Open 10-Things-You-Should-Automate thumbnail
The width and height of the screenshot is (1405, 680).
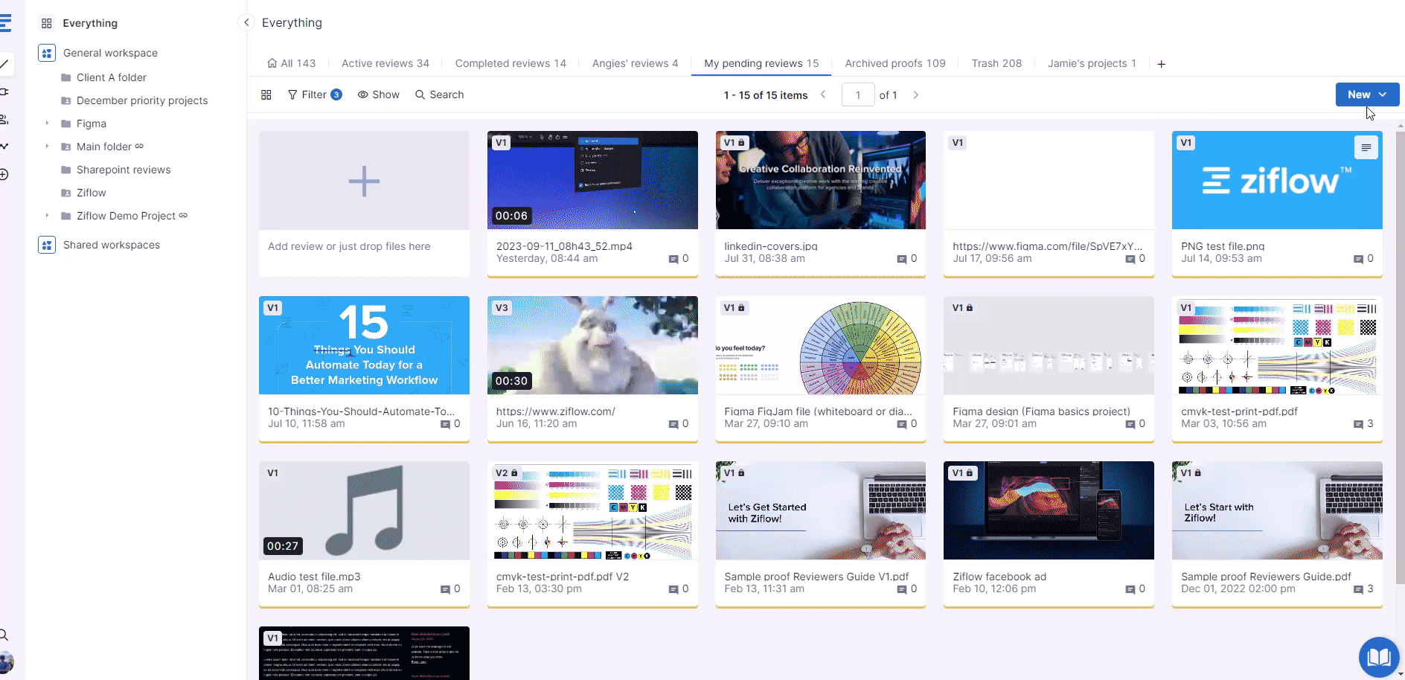click(x=364, y=345)
